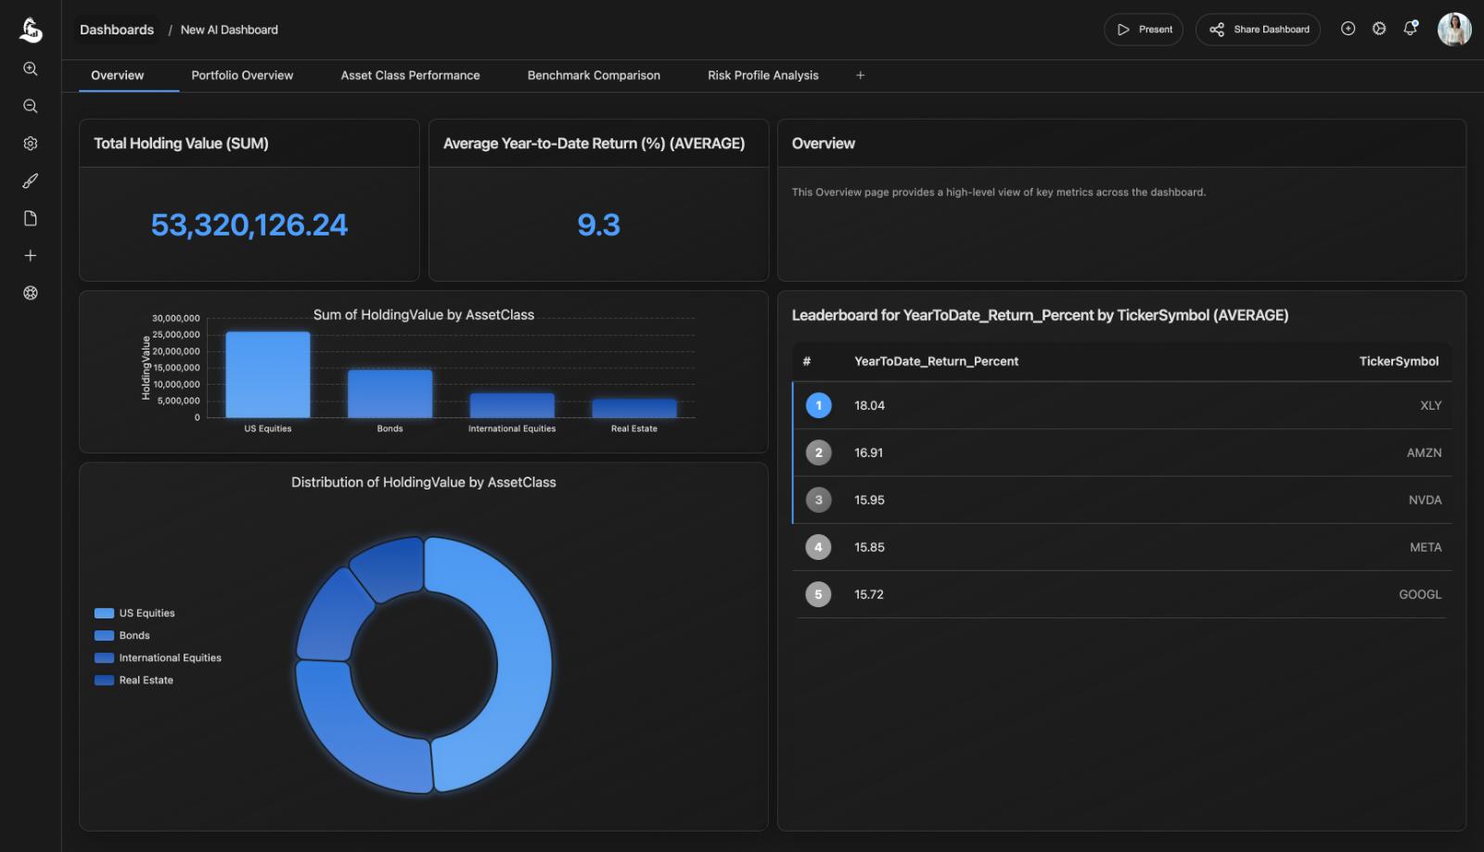Viewport: 1484px width, 852px height.
Task: Click the circled plus icon in top bar
Action: tap(1348, 29)
